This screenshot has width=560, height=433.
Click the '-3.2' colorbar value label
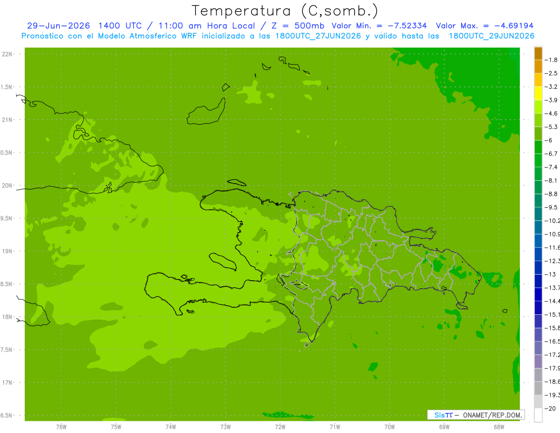tap(552, 86)
